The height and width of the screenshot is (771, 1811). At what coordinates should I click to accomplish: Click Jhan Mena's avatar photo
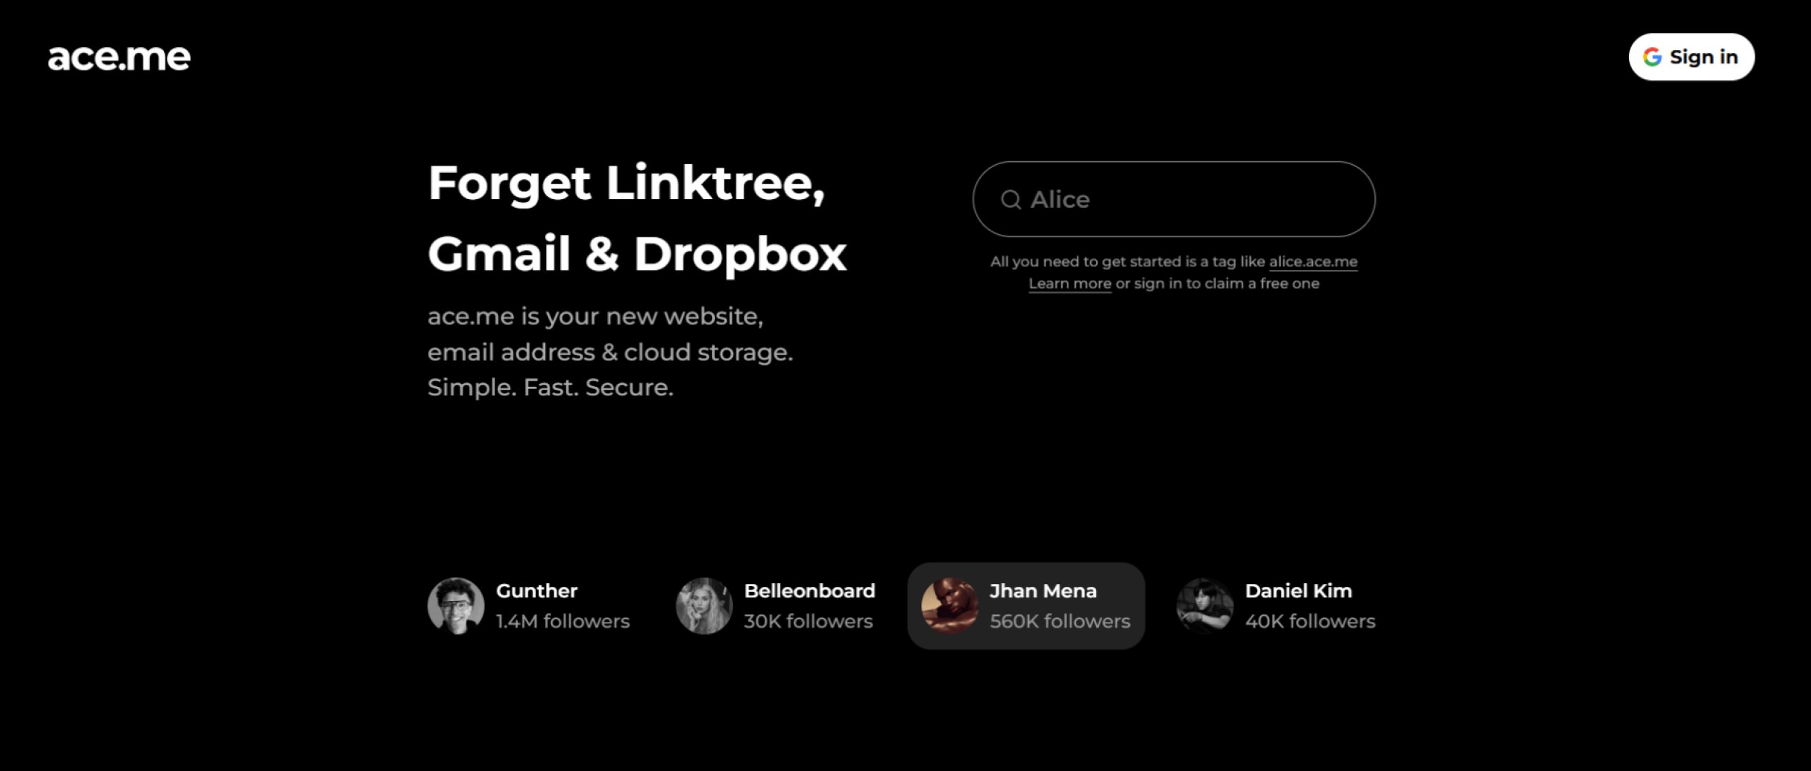tap(949, 605)
